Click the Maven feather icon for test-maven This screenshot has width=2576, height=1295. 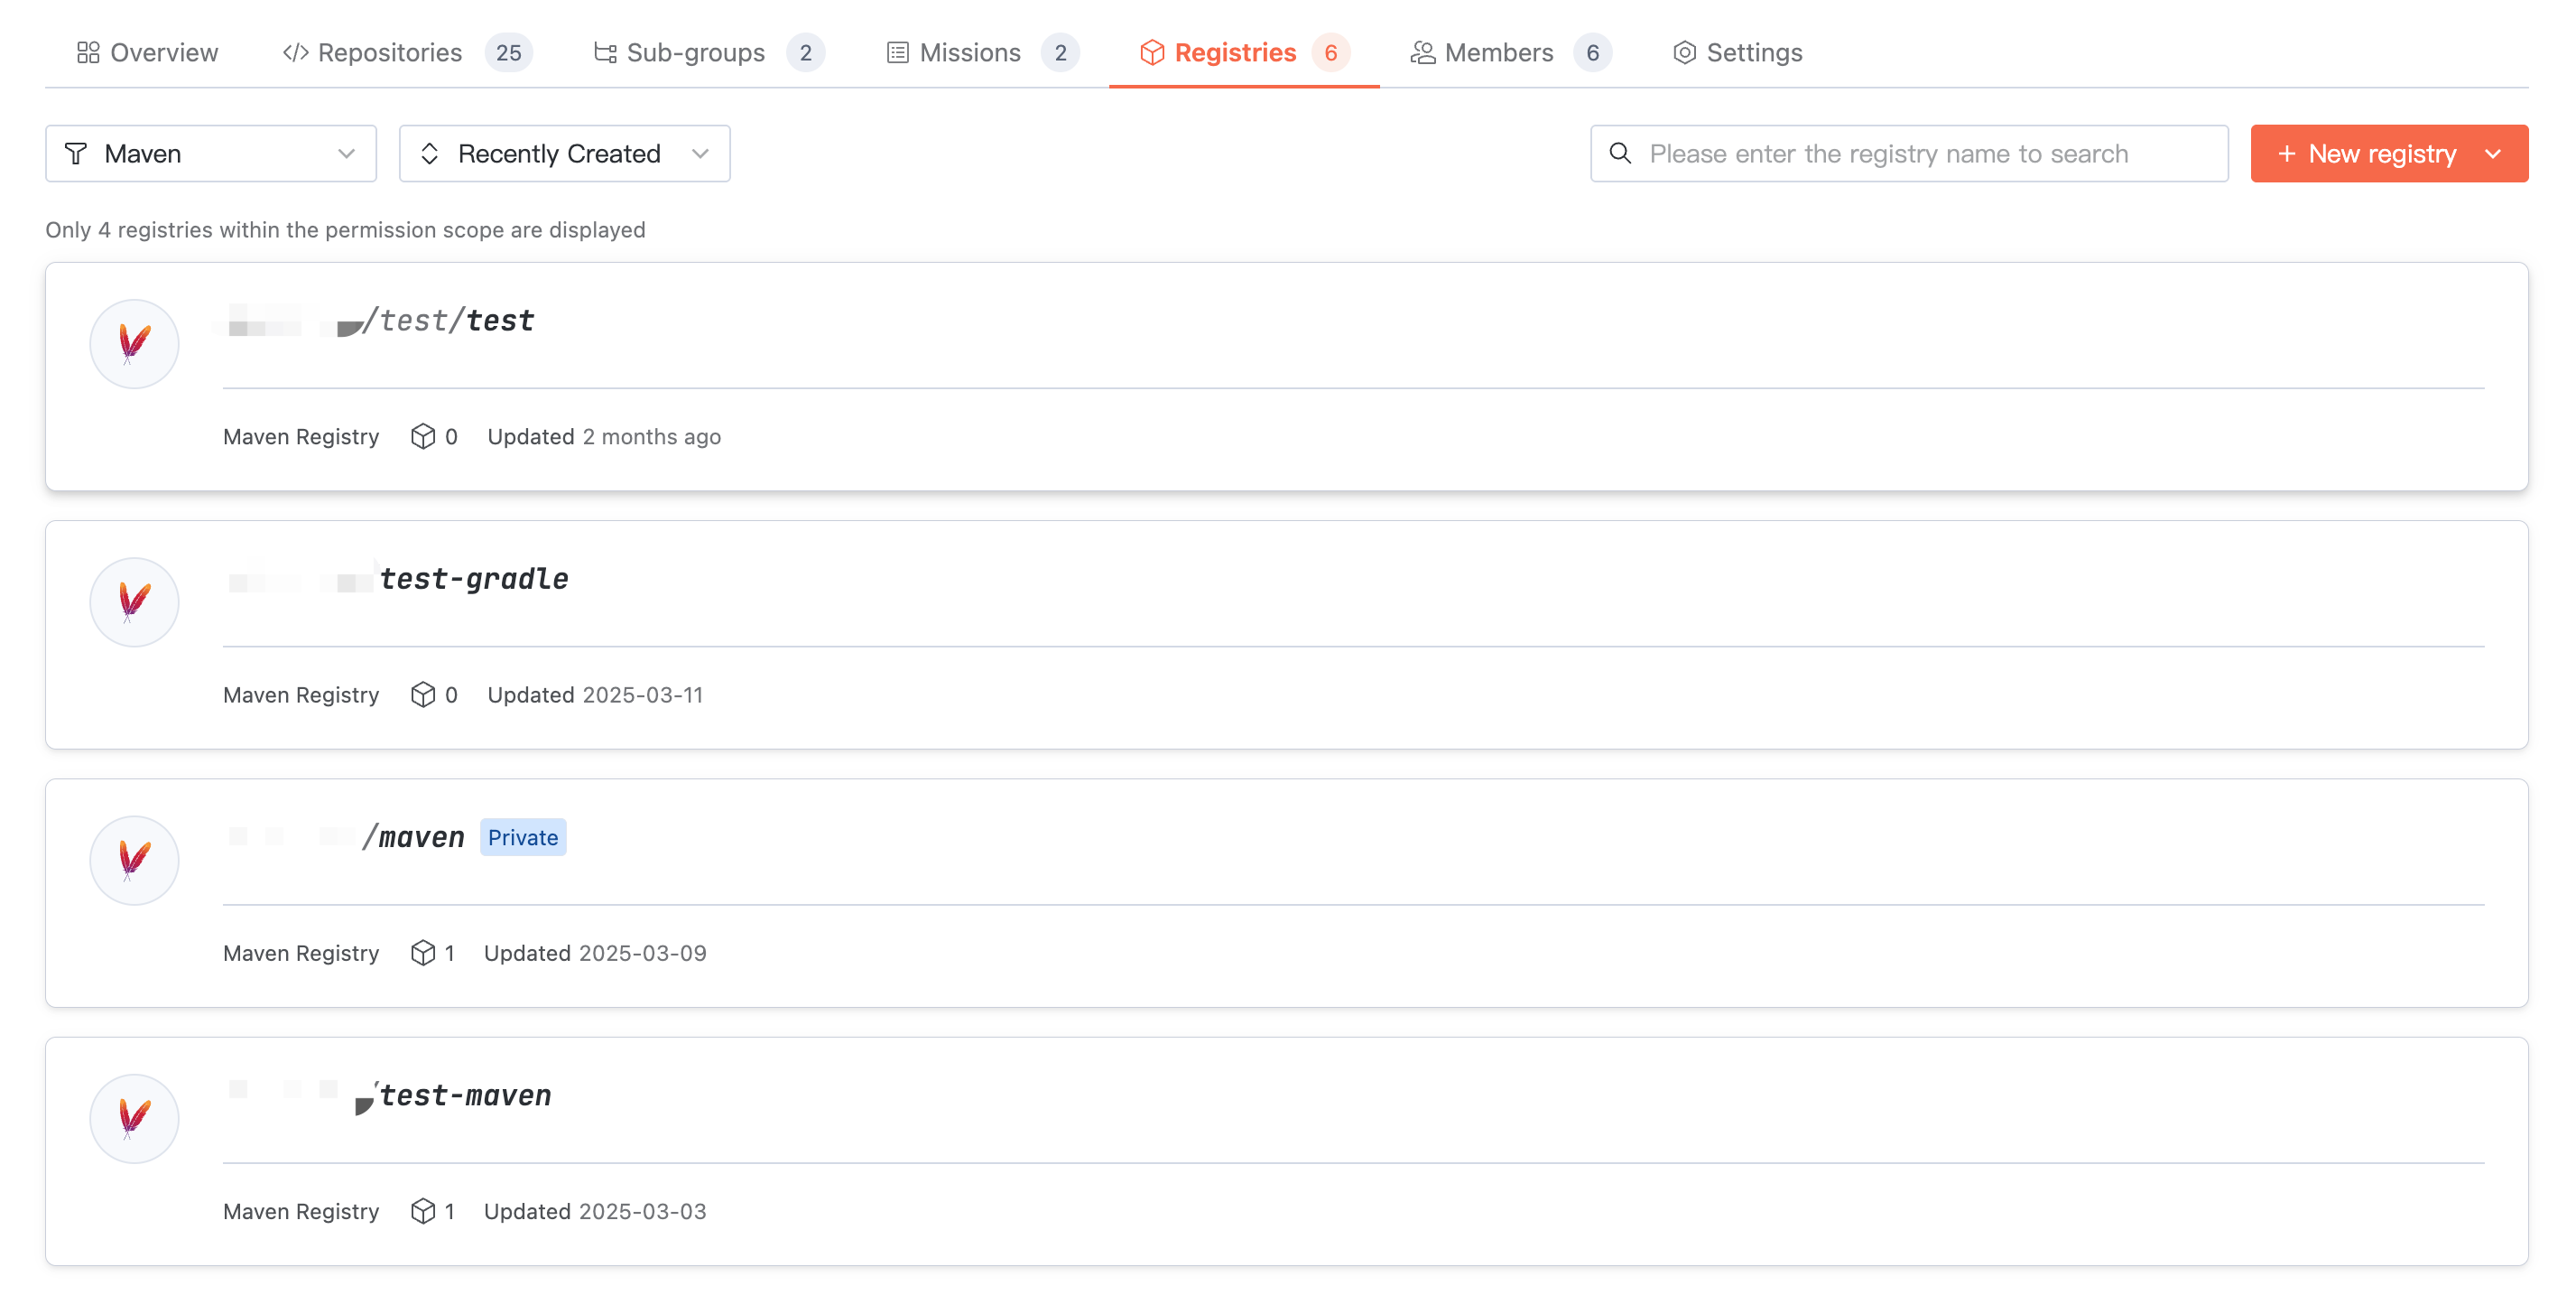(x=134, y=1118)
